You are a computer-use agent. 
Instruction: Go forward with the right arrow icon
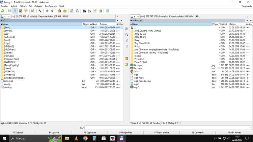(52, 11)
